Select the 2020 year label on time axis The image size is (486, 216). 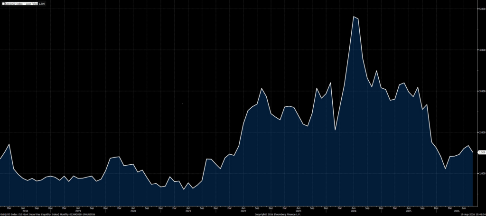point(133,211)
